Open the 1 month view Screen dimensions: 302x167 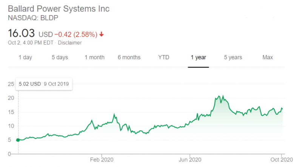click(x=94, y=57)
